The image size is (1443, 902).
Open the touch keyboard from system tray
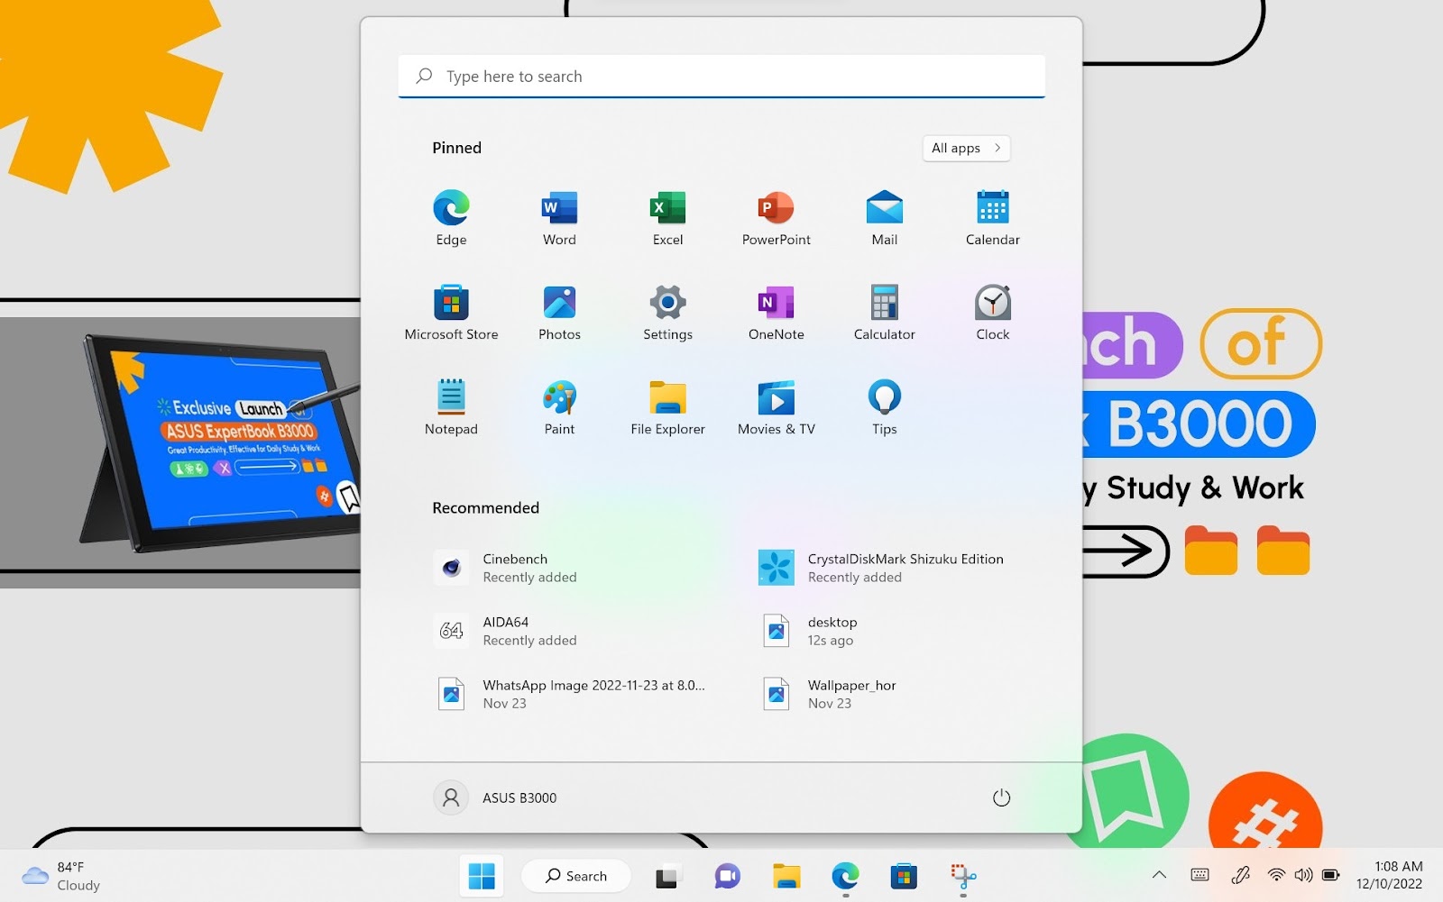(x=1199, y=875)
